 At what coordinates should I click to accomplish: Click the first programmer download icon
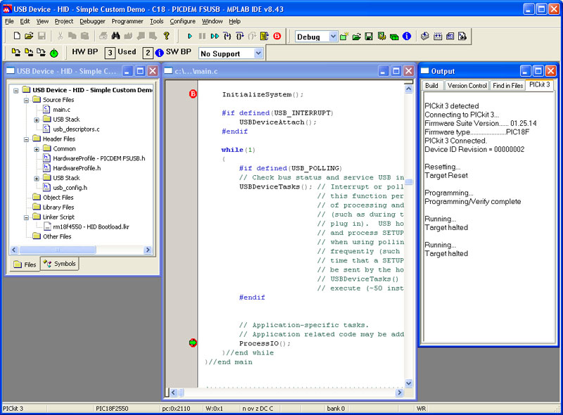pos(16,53)
